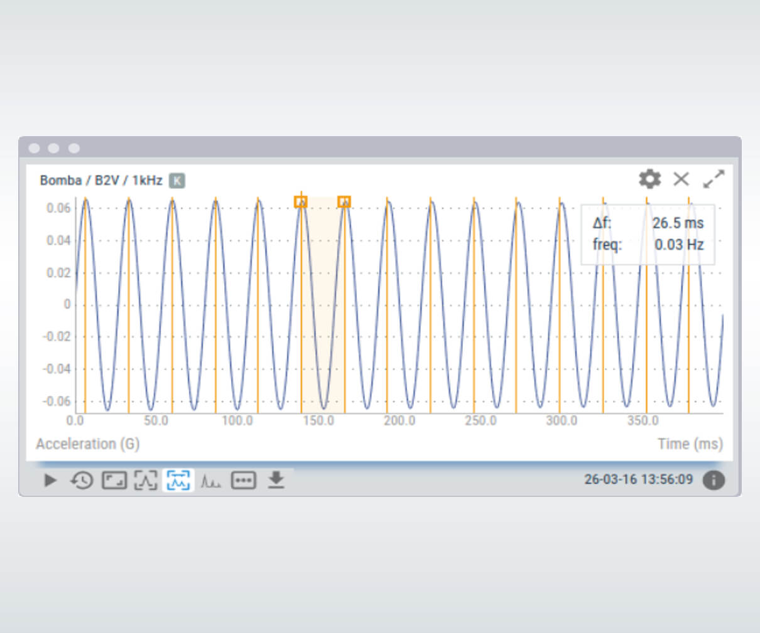This screenshot has width=760, height=633.
Task: Download the waveform data
Action: point(276,480)
